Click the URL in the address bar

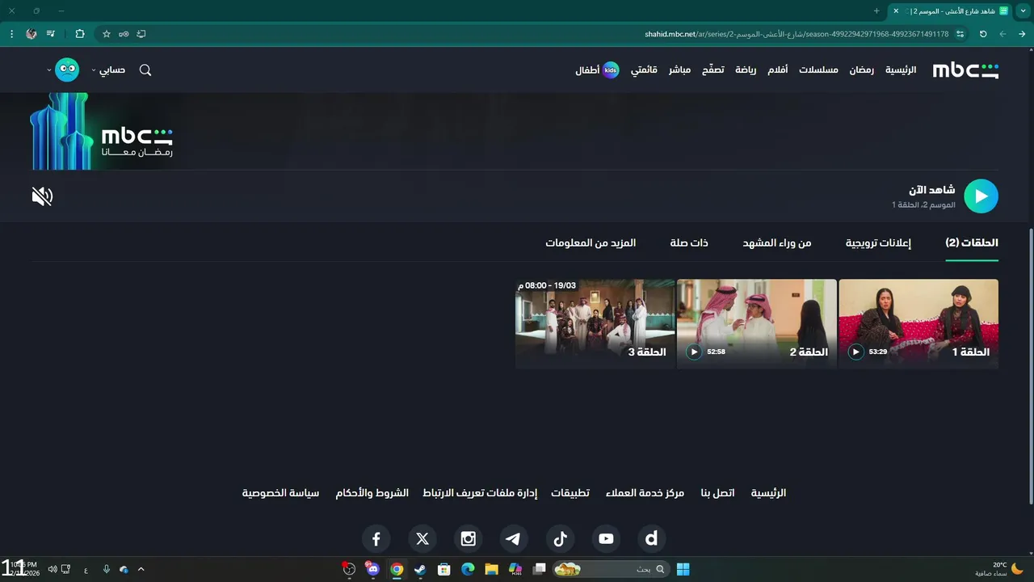click(797, 34)
